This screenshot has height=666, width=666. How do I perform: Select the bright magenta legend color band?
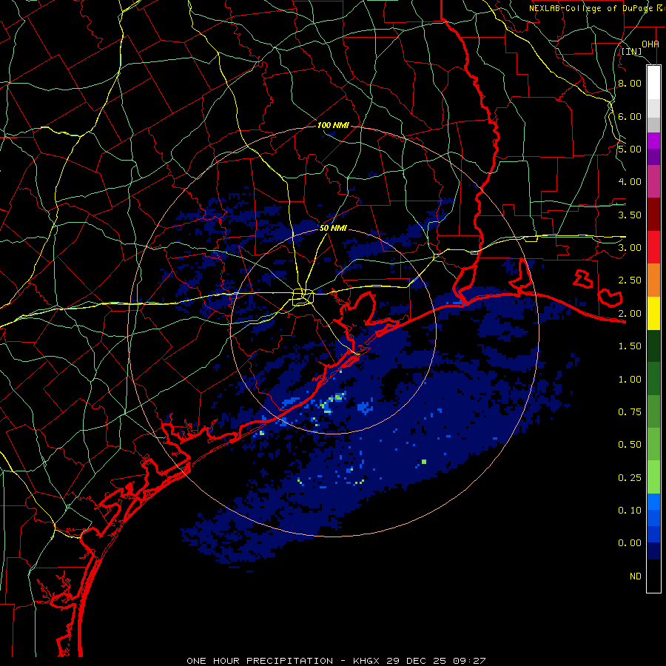[653, 140]
